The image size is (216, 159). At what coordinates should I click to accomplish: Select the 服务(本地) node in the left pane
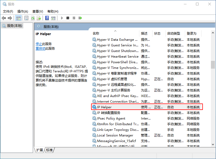click(x=13, y=26)
